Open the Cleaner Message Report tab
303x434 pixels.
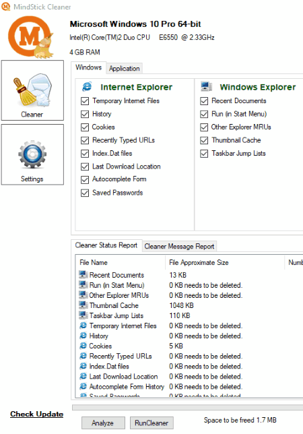pyautogui.click(x=179, y=247)
